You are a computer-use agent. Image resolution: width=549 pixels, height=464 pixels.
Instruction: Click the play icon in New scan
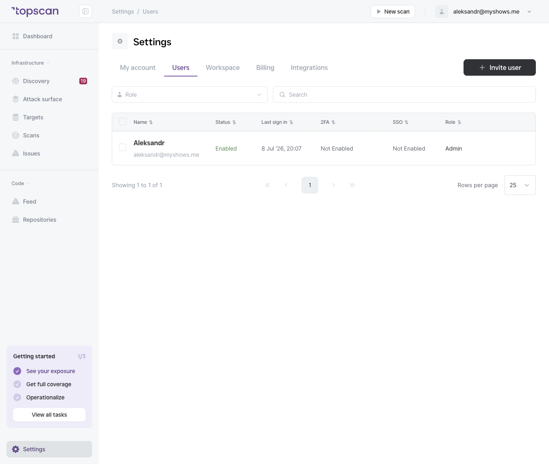point(379,12)
